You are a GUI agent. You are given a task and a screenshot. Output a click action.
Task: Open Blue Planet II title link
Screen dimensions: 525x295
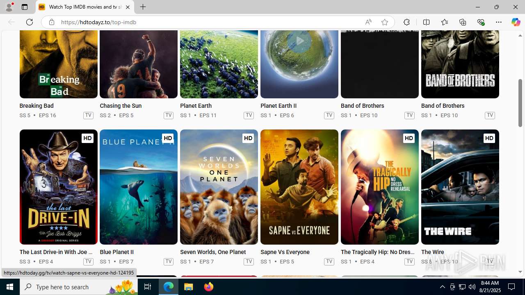click(117, 252)
